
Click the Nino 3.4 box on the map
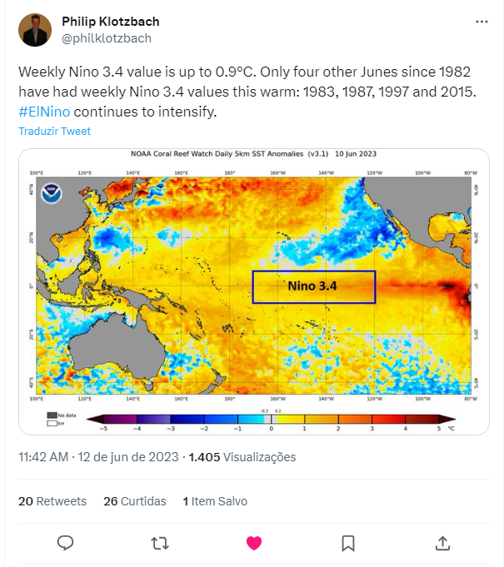pyautogui.click(x=314, y=286)
